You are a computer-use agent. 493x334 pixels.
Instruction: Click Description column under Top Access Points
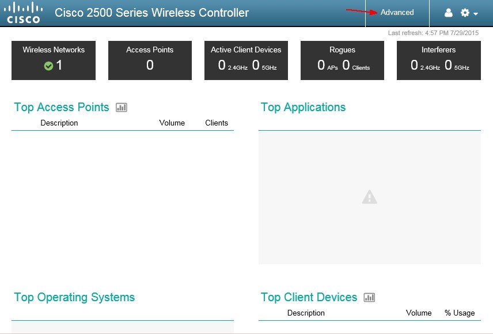click(59, 123)
